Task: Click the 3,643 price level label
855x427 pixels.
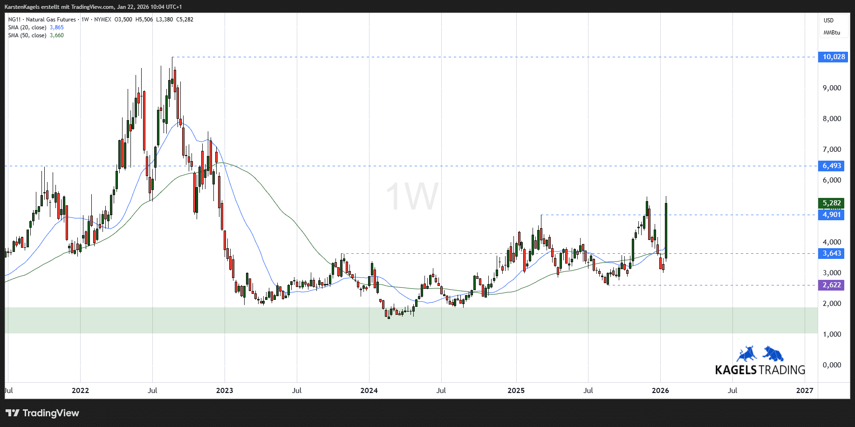Action: pos(831,253)
